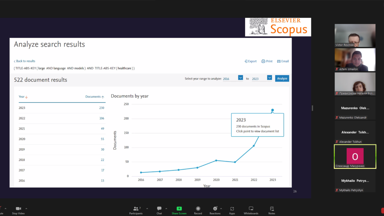Sort table by the Year column header

[23, 97]
